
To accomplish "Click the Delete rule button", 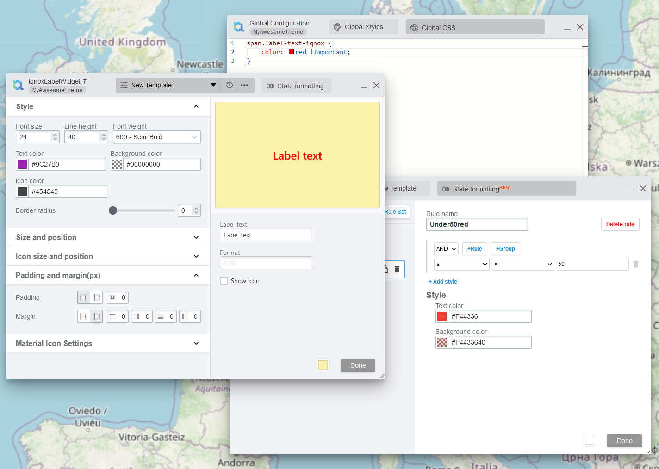I will [x=620, y=224].
